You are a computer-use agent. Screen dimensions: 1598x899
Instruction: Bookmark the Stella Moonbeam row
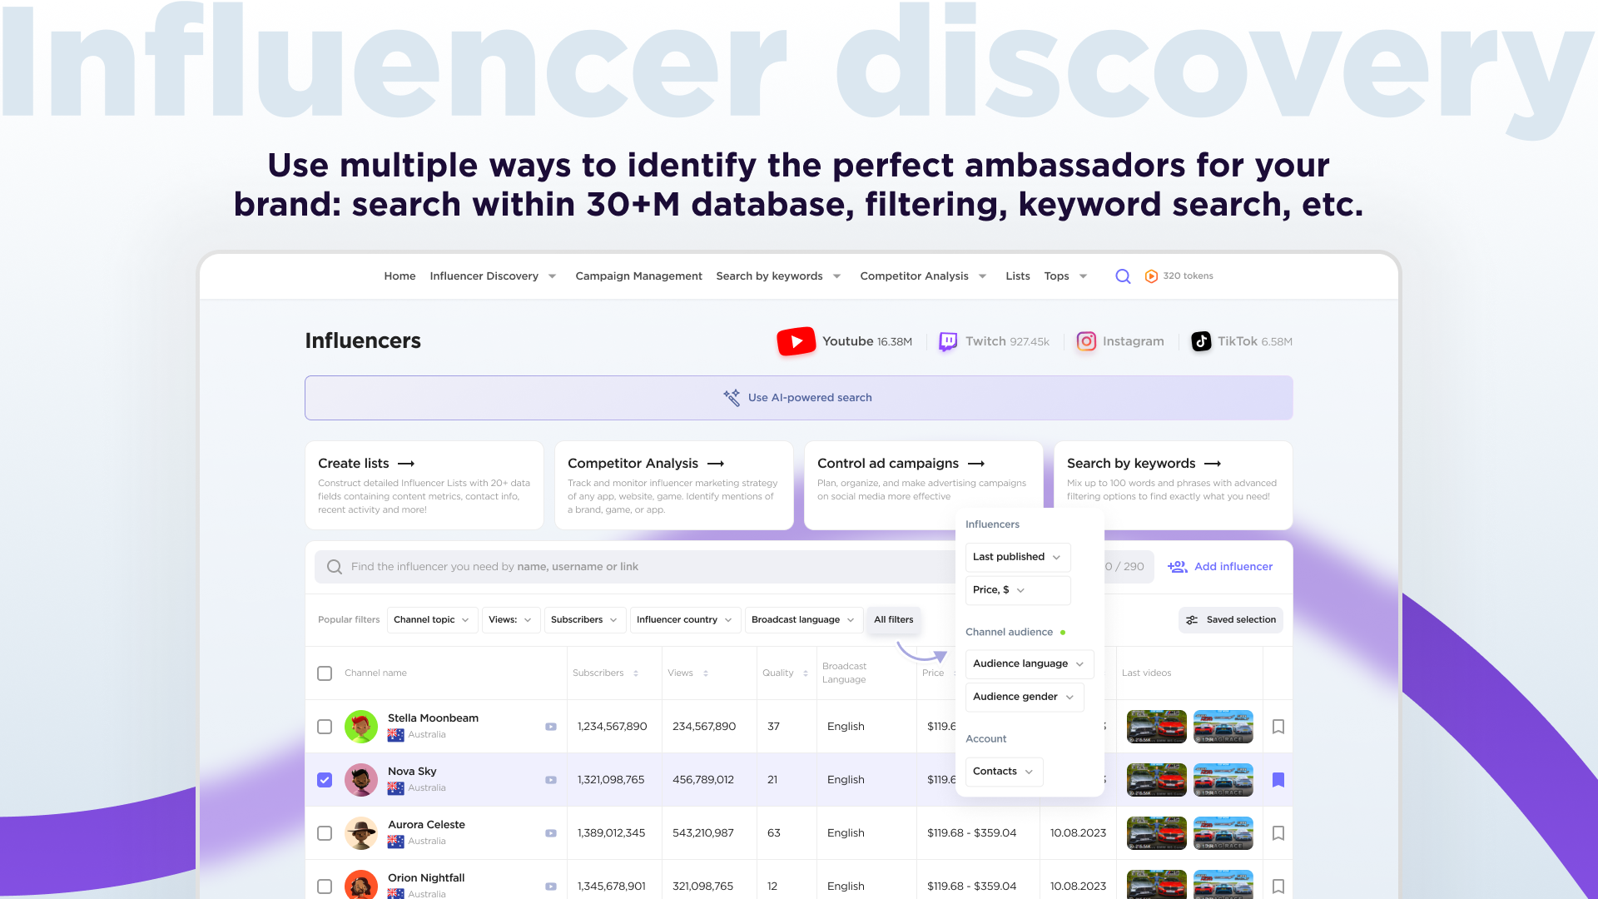point(1278,727)
